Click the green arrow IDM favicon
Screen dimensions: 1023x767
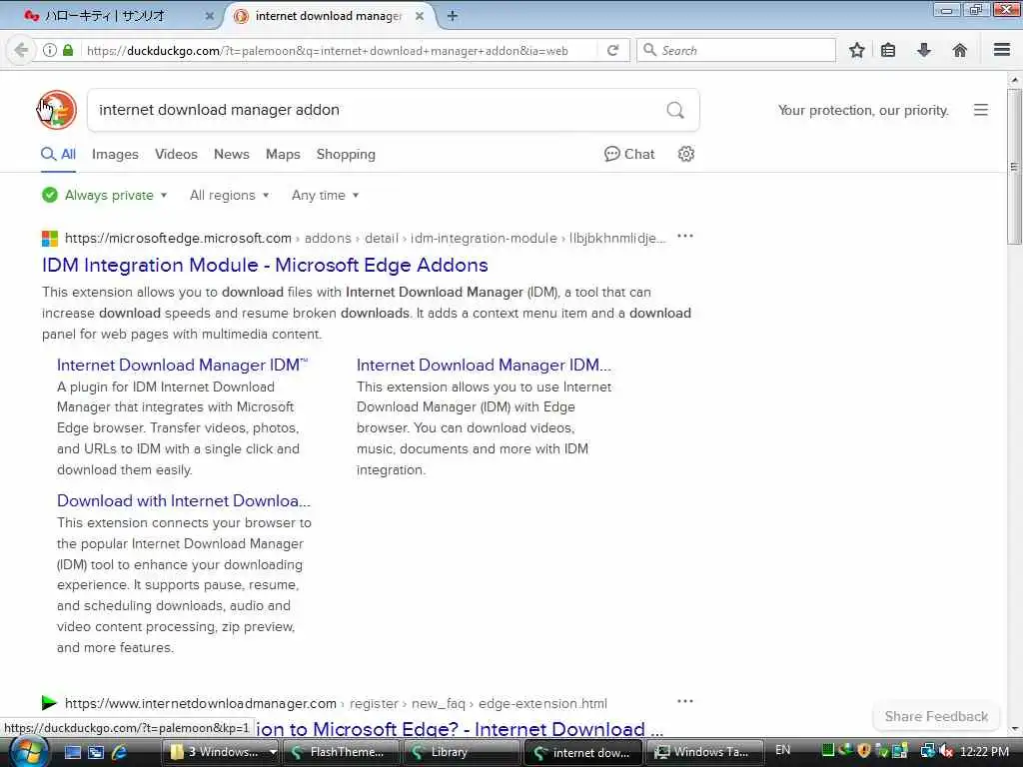point(50,703)
